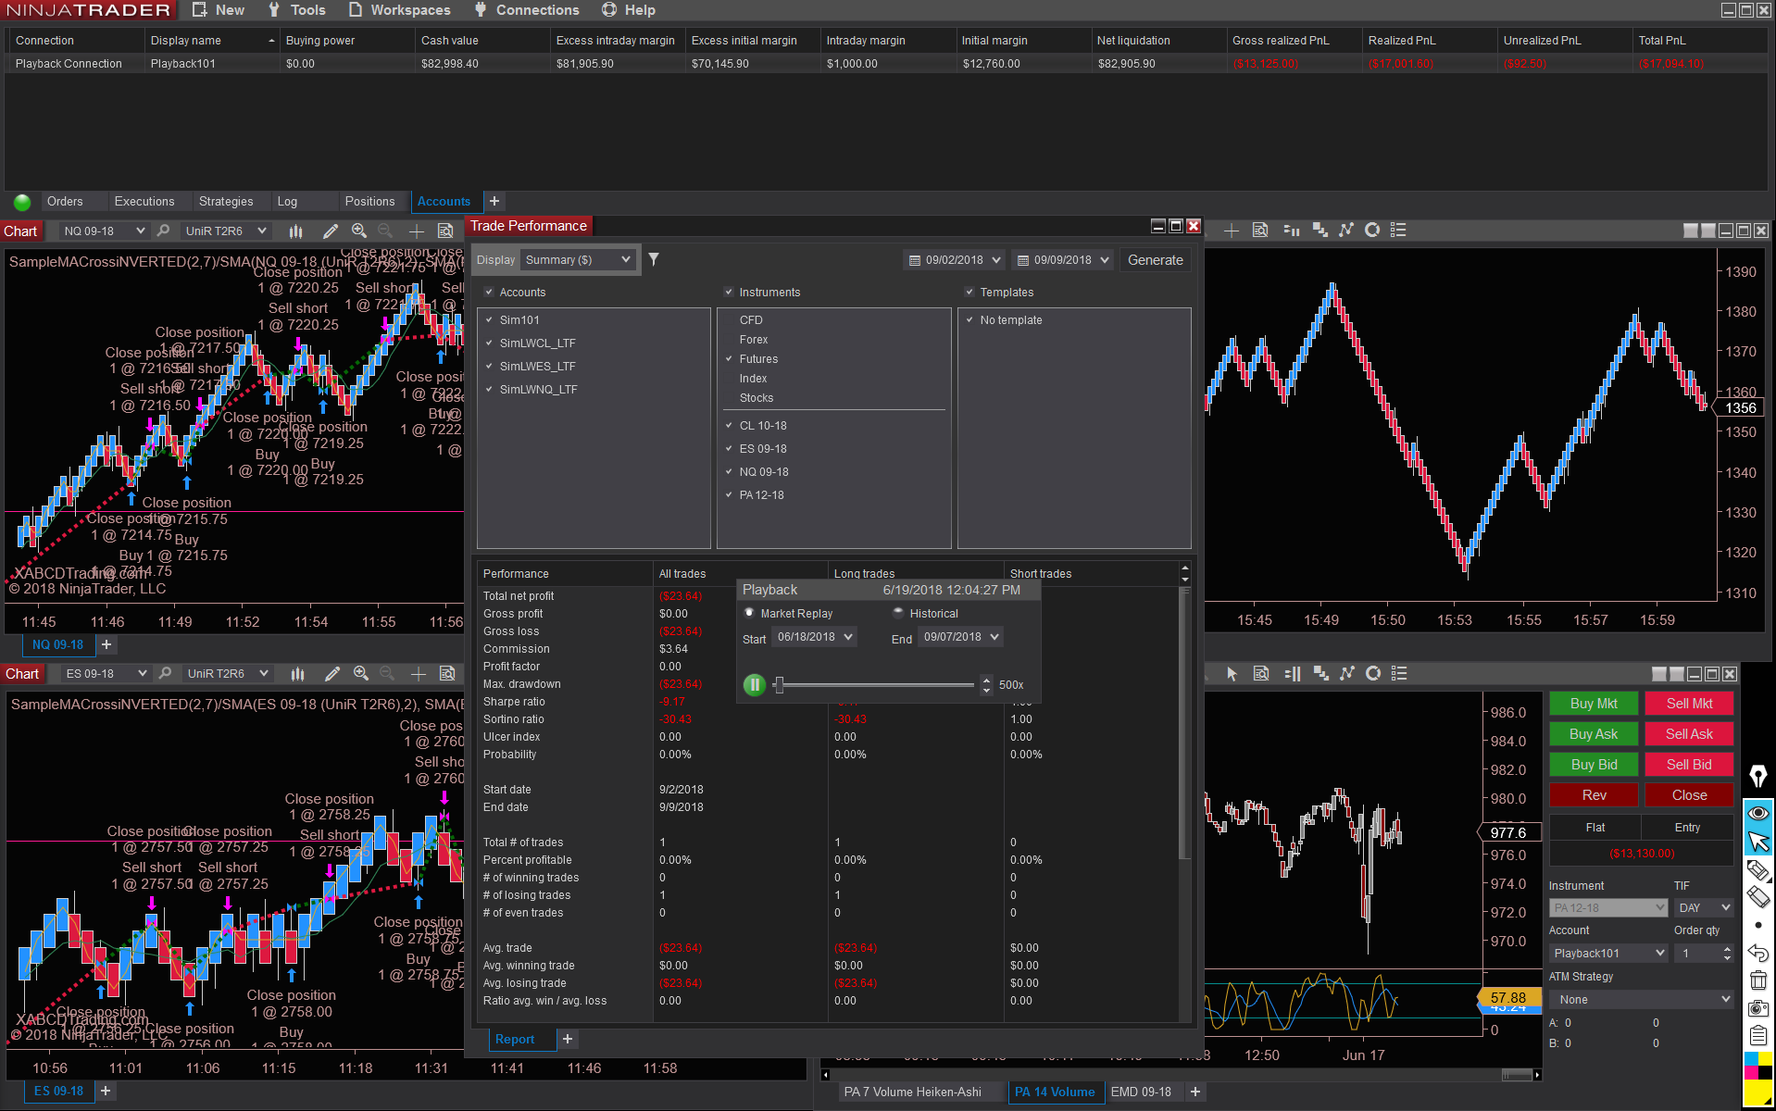
Task: Switch to the PA 7 Volume Heiken-Ashi tab
Action: click(x=912, y=1092)
